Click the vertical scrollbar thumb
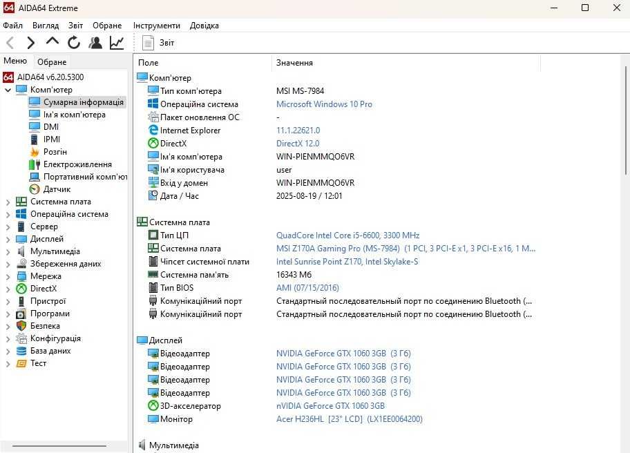This screenshot has width=630, height=453. [x=626, y=120]
